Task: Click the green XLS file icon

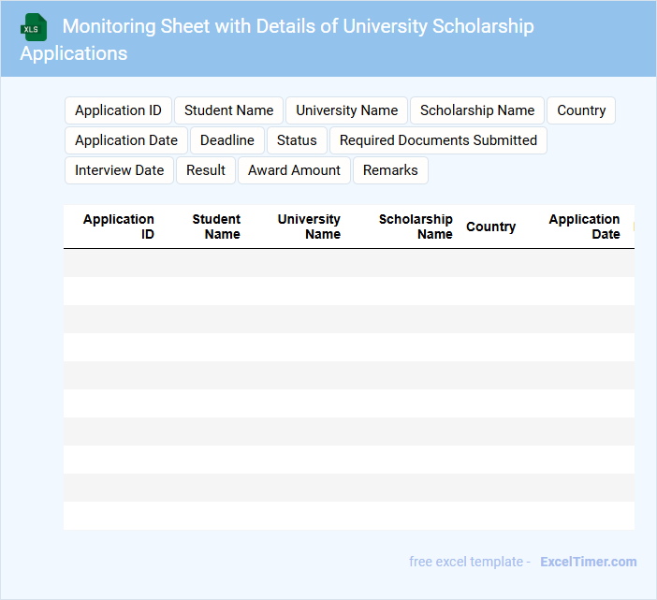Action: [x=33, y=28]
